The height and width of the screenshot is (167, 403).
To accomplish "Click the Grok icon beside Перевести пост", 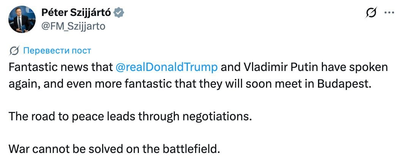I will click(14, 50).
